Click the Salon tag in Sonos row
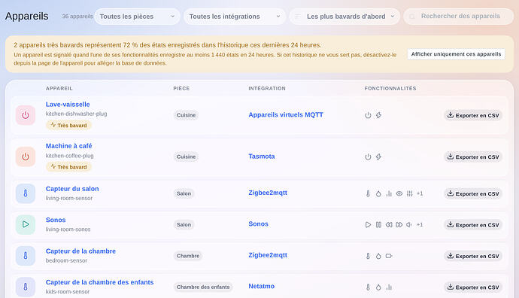The image size is (519, 298). coord(184,225)
